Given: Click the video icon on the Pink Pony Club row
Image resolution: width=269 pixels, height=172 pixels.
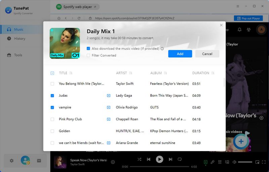Looking at the screenshot, I should [x=109, y=119].
